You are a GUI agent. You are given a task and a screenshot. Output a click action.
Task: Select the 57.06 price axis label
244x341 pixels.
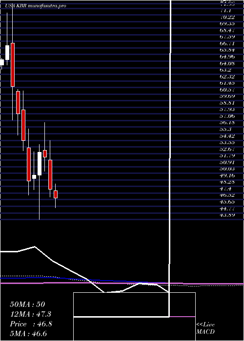[228, 116]
